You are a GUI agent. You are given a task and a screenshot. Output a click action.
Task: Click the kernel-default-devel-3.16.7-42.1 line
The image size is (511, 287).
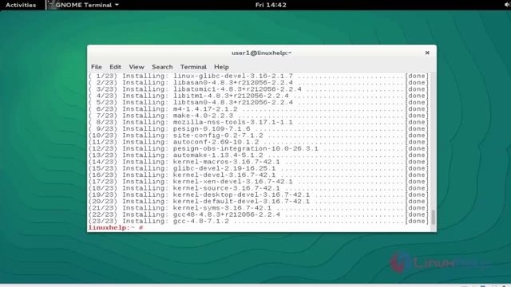(x=259, y=202)
